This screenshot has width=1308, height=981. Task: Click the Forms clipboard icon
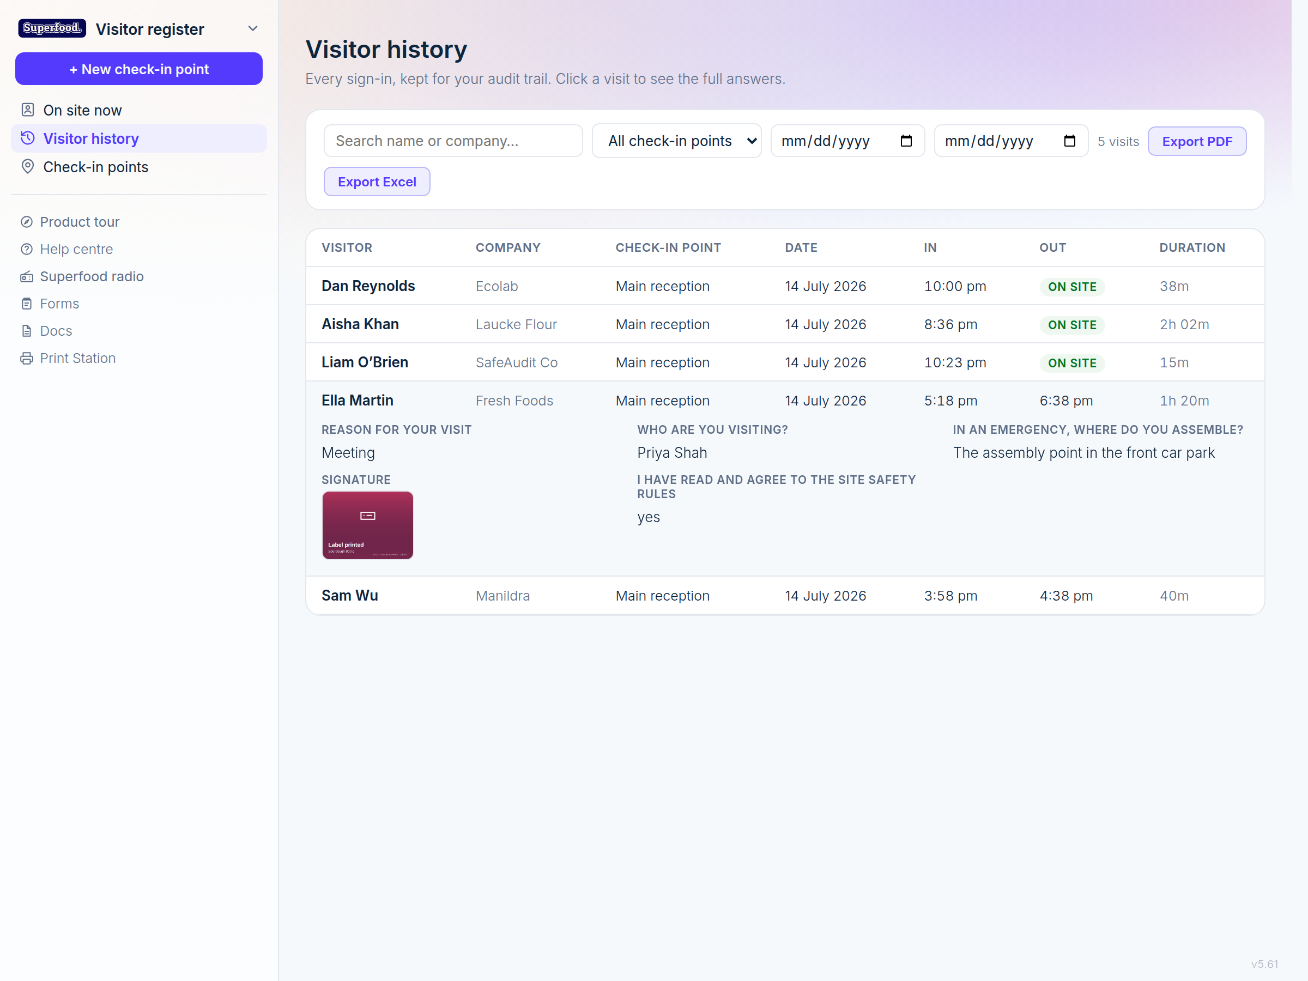(27, 304)
